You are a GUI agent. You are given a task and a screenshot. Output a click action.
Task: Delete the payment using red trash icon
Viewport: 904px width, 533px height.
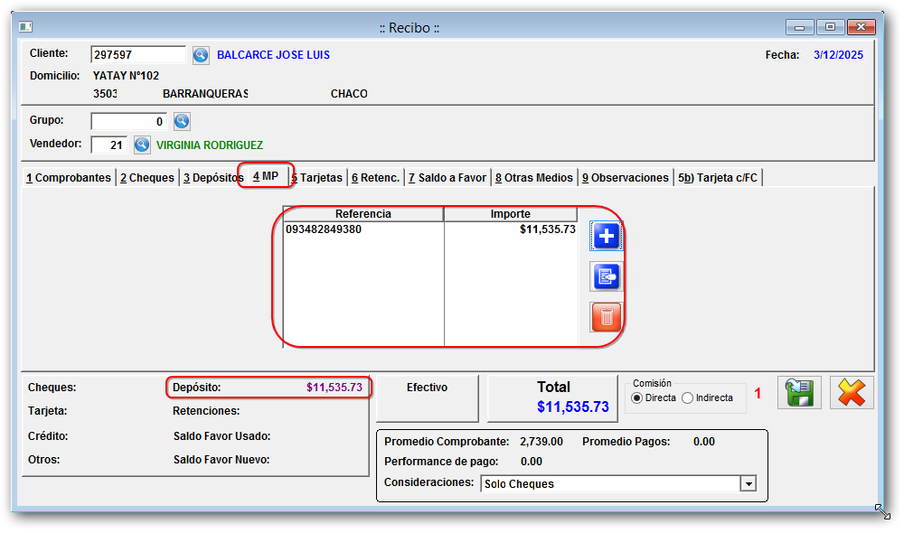606,316
